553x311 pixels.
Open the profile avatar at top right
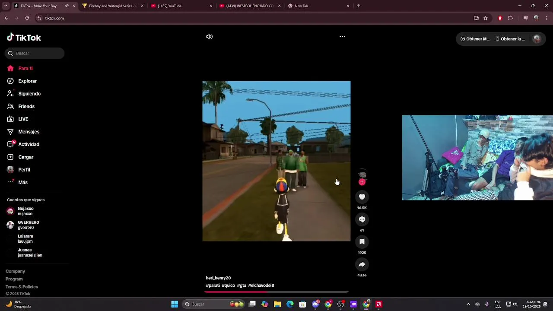click(537, 39)
